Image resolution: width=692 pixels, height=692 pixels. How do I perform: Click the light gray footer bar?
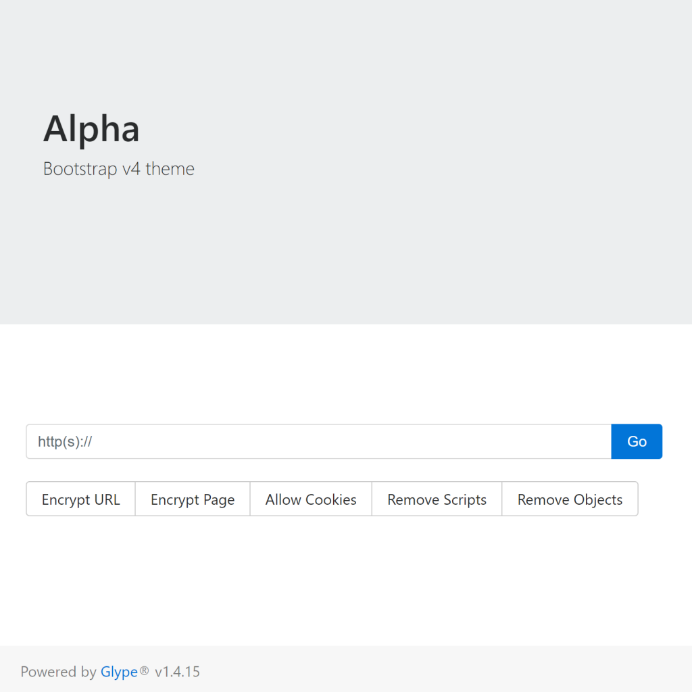pos(439,669)
